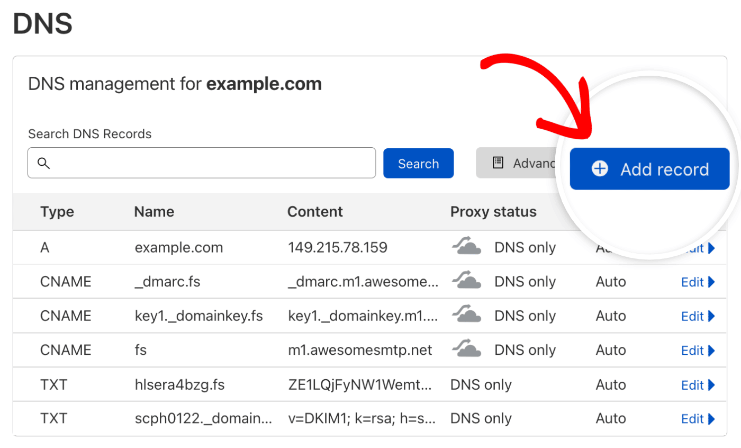The height and width of the screenshot is (448, 741).
Task: Click the Proxy status column header
Action: [493, 211]
